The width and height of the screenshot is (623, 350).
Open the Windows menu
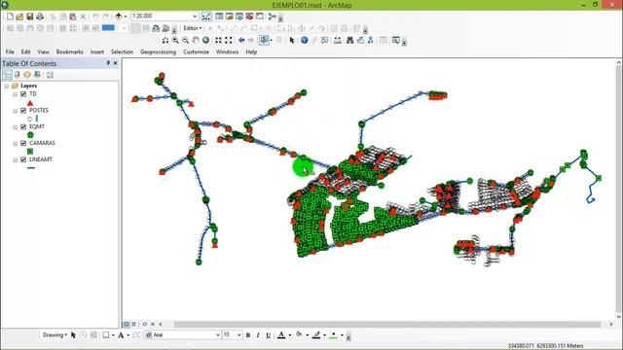(x=227, y=52)
